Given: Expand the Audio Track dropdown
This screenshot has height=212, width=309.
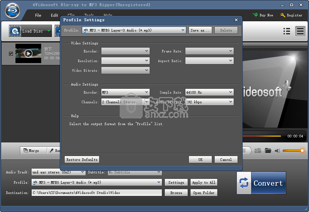Looking at the screenshot, I should (83, 172).
